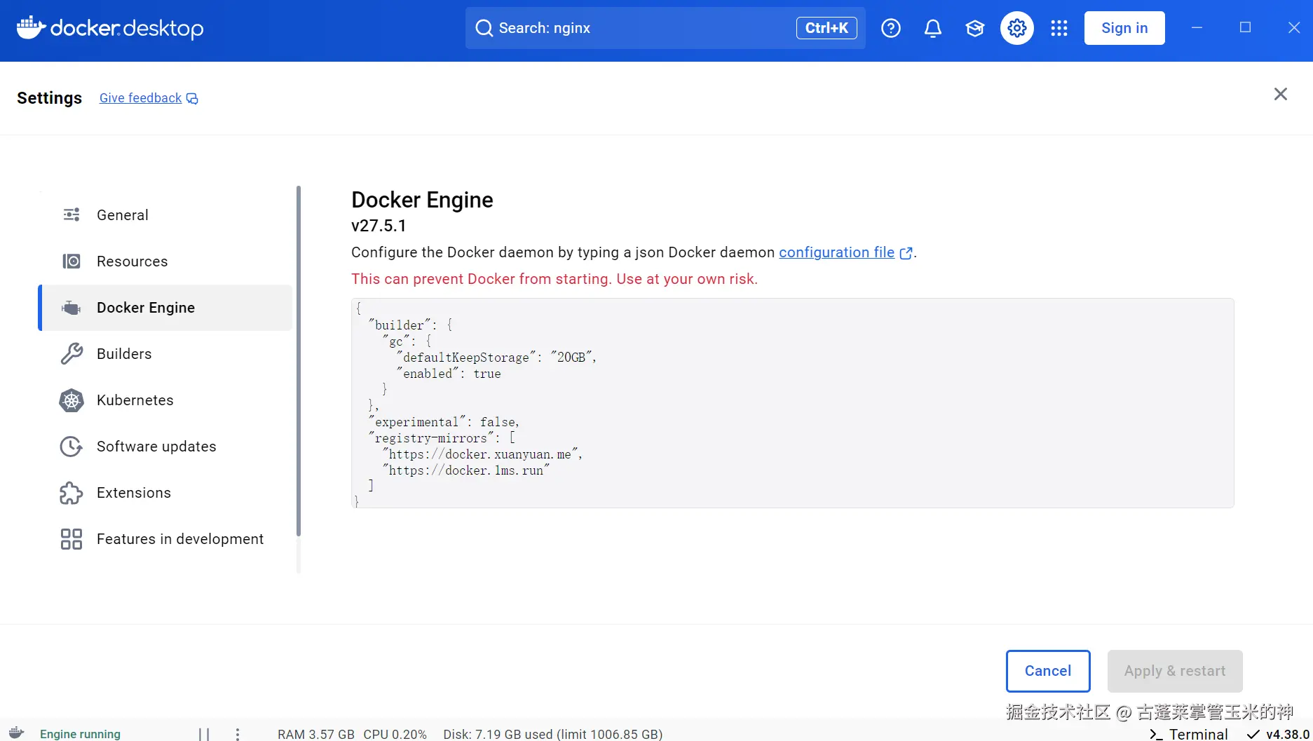The height and width of the screenshot is (741, 1313).
Task: Open the configuration file link
Action: 836,252
